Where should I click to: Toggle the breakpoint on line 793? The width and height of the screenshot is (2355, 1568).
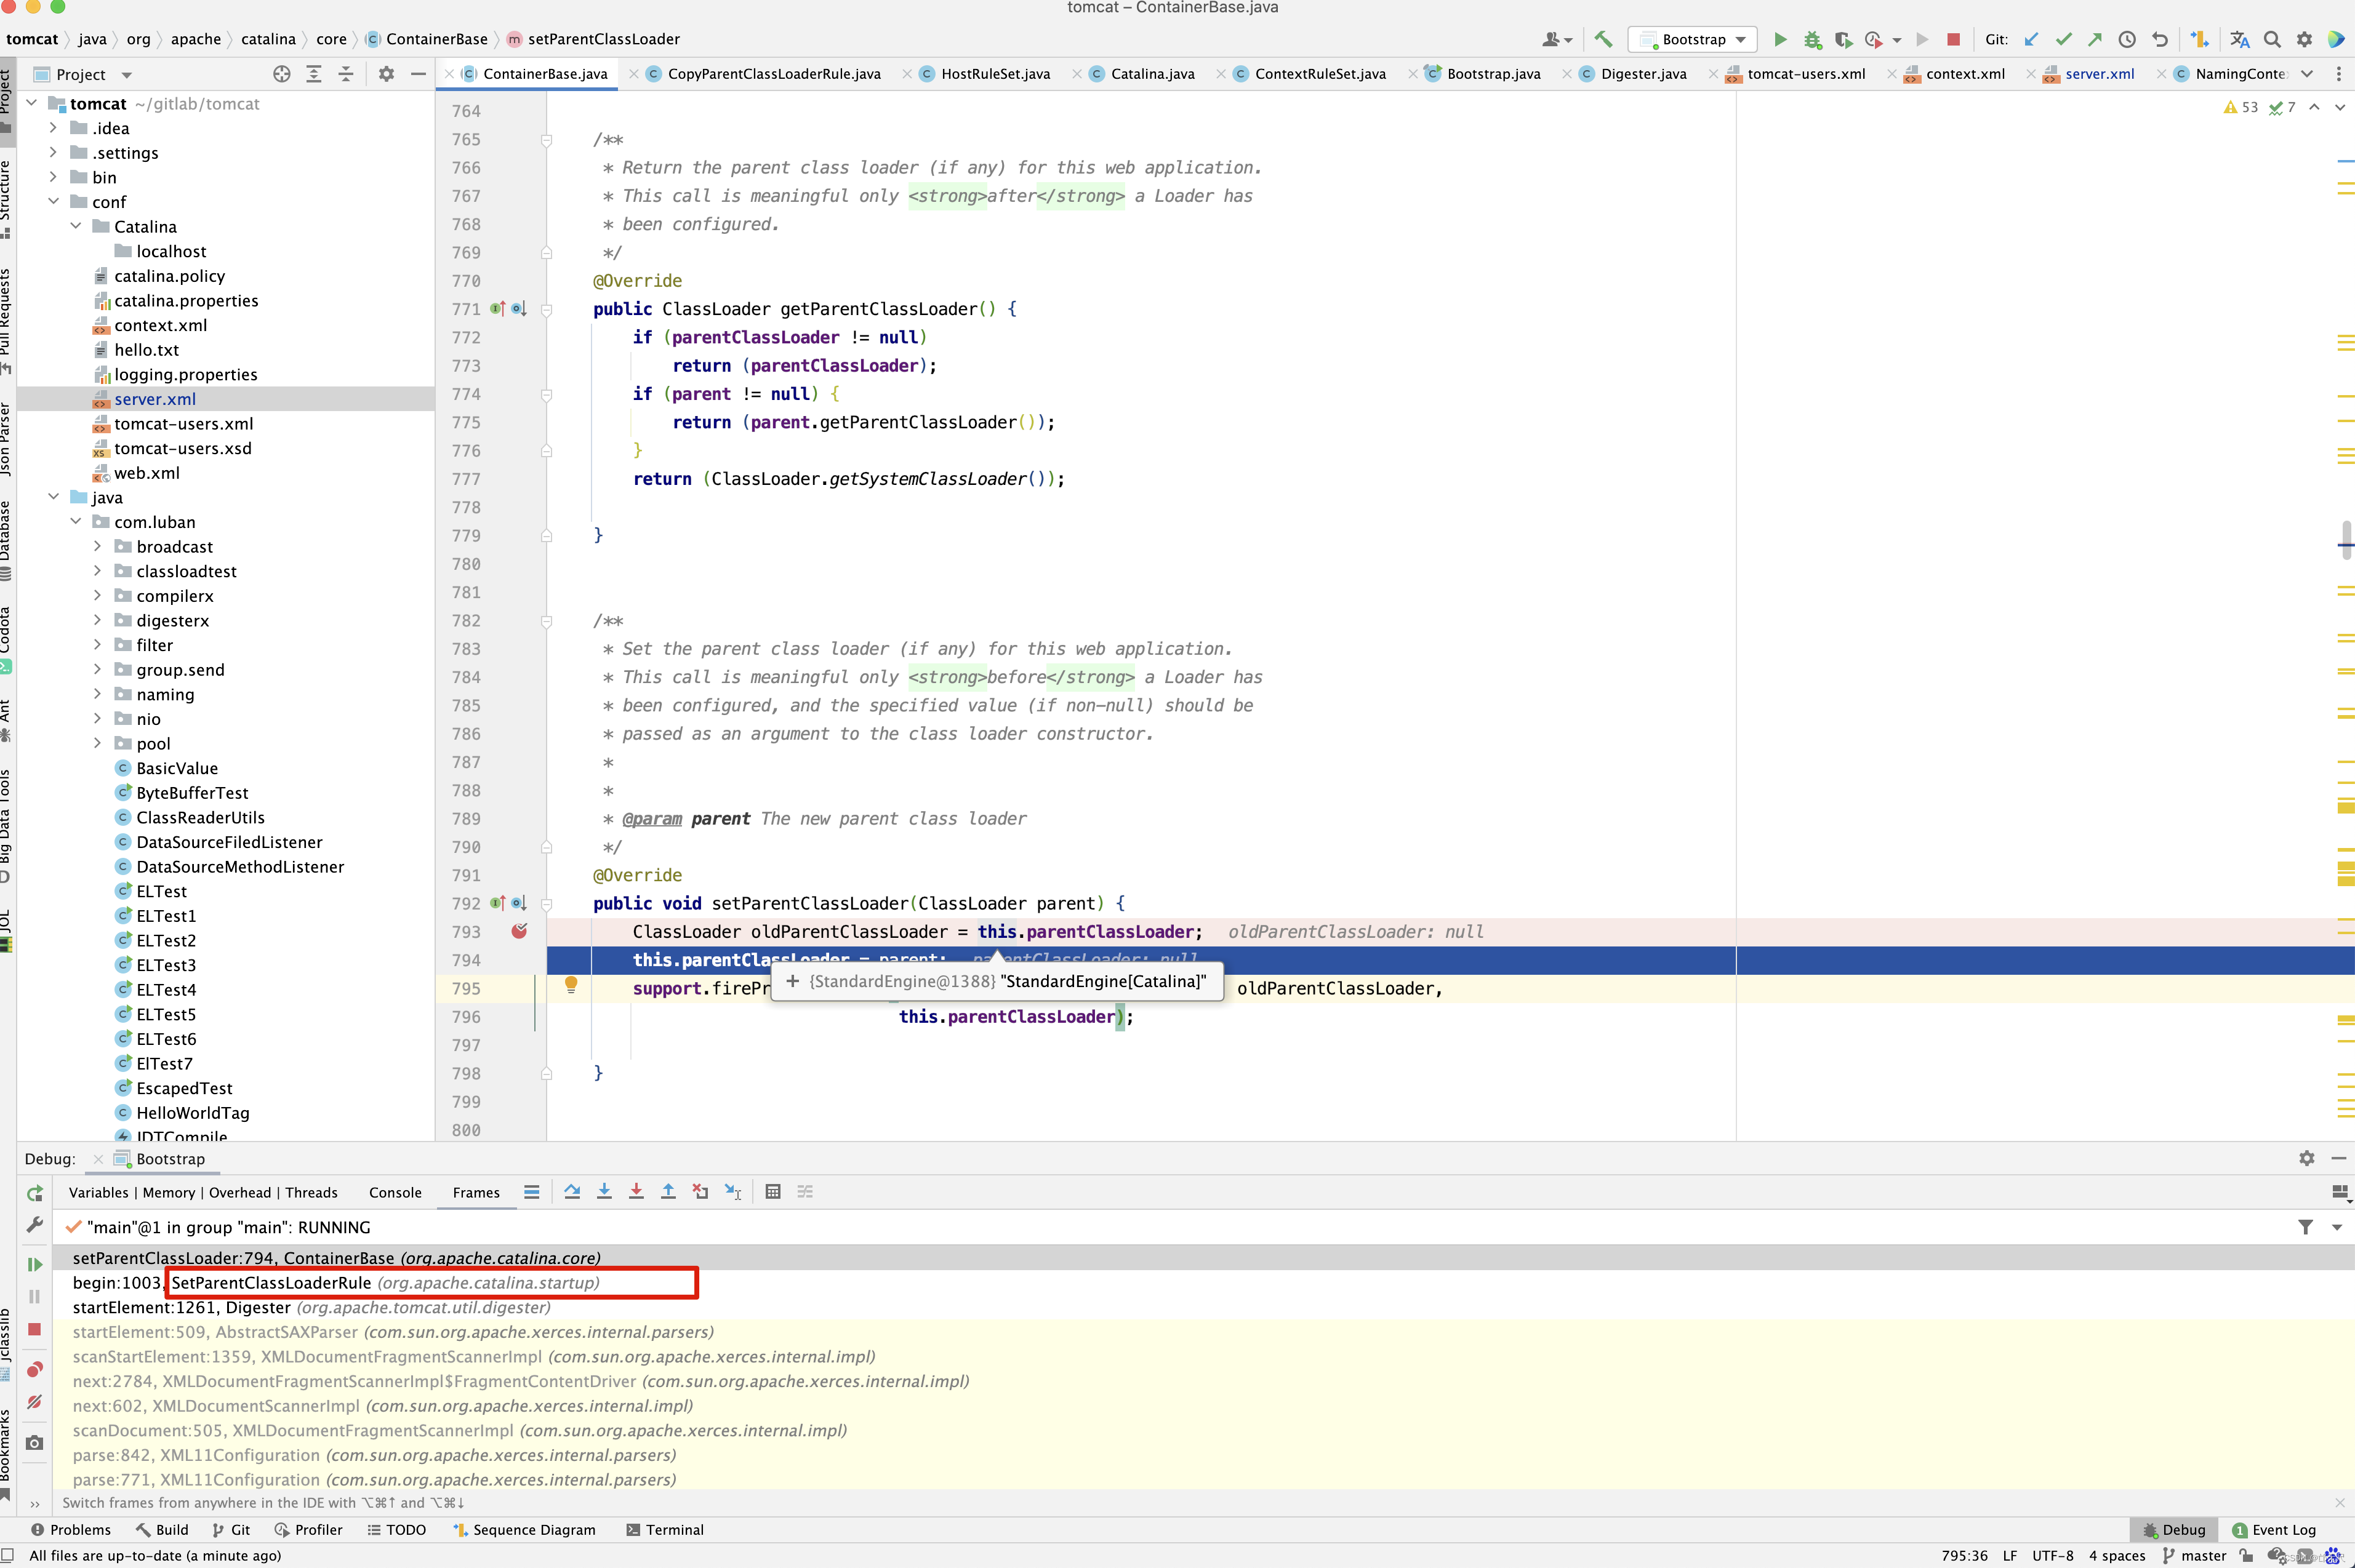coord(519,931)
